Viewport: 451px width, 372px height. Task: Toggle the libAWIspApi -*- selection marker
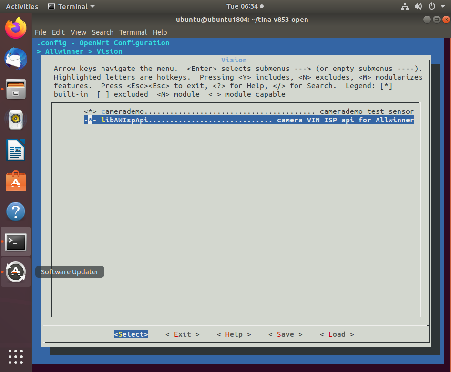pos(90,120)
